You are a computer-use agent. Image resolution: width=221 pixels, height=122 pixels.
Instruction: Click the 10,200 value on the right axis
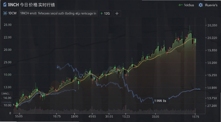[x=212, y=63]
